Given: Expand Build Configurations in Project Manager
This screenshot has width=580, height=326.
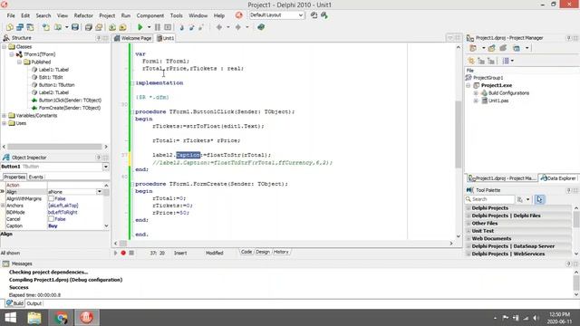Looking at the screenshot, I should [476, 93].
